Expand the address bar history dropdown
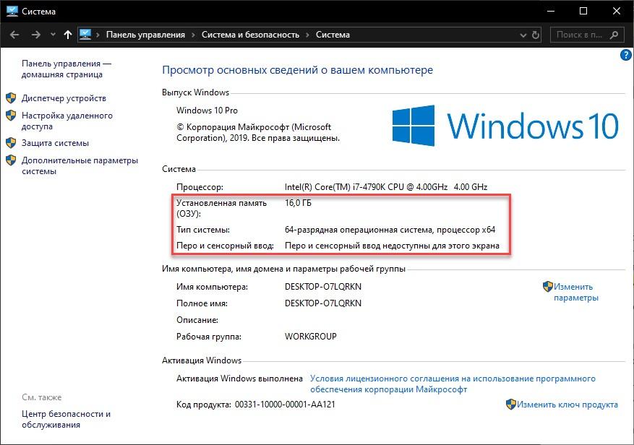Viewport: 634px width, 445px height. (x=523, y=35)
